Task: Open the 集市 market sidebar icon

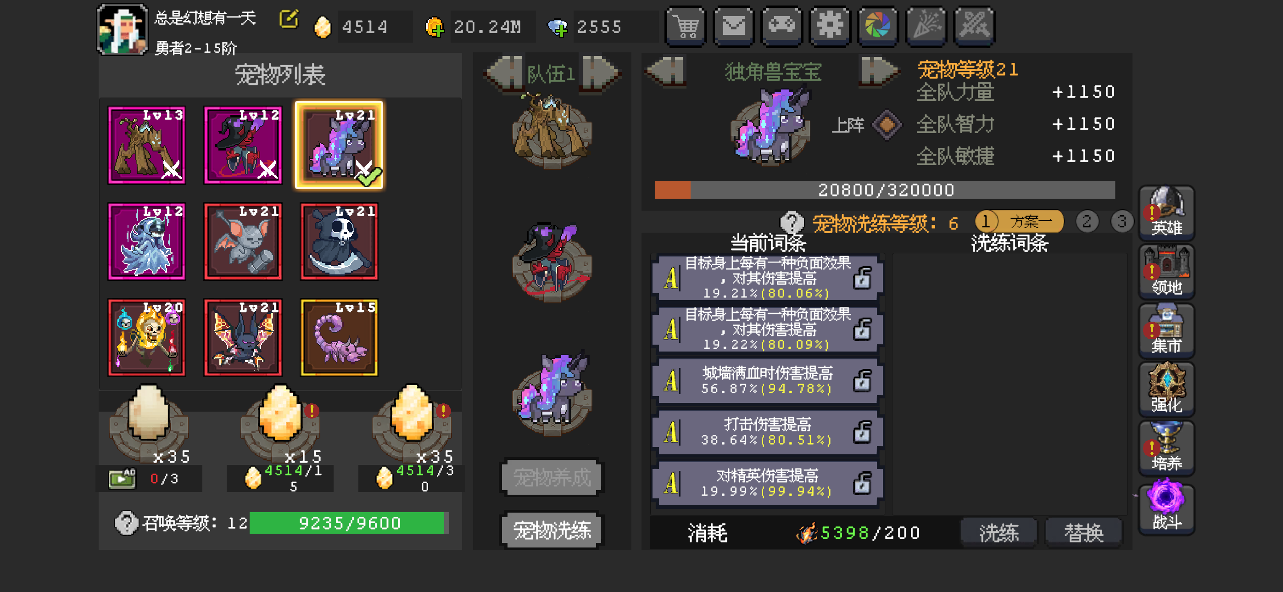Action: tap(1166, 330)
